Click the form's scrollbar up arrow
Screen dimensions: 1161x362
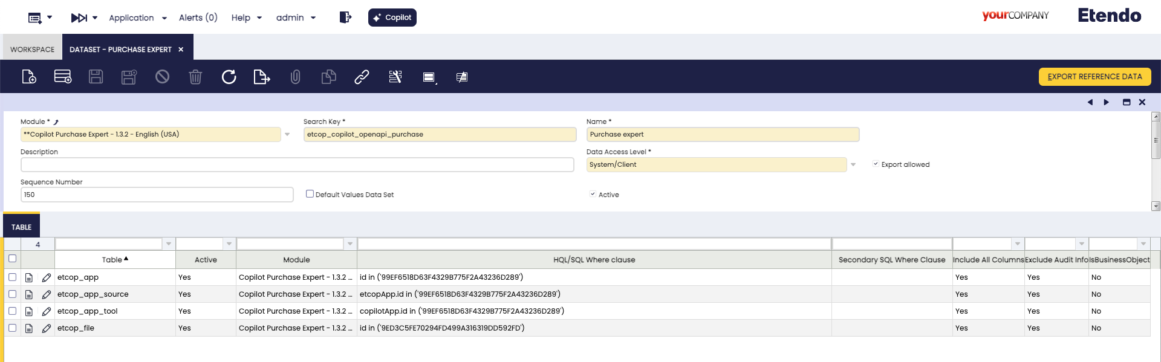1156,116
